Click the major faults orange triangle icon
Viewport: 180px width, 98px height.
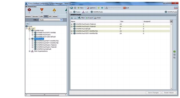[42, 10]
